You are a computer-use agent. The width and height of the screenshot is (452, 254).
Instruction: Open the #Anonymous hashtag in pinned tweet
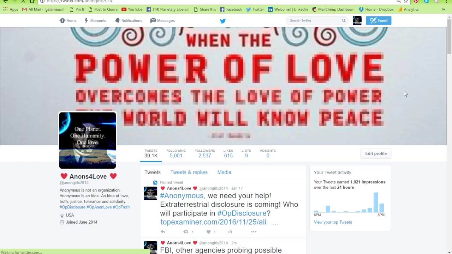click(x=182, y=196)
